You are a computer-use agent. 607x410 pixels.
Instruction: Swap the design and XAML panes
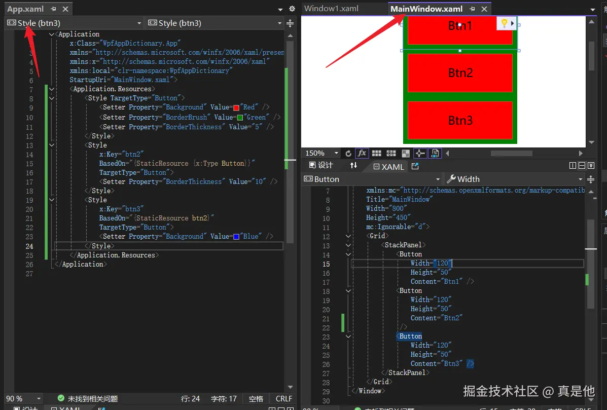(x=354, y=166)
